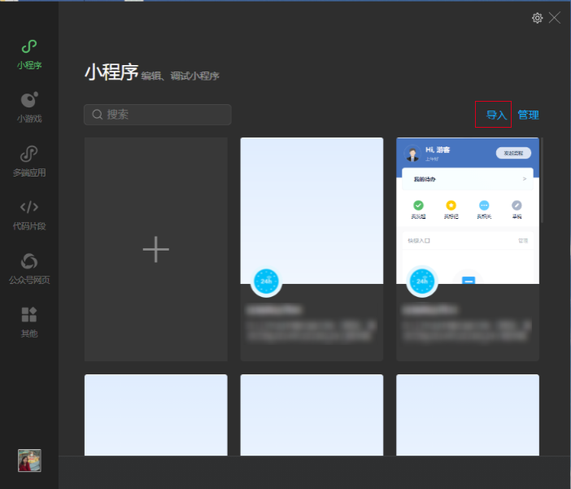Click the 24h logo on HL 游客 project
The image size is (571, 489).
click(421, 282)
